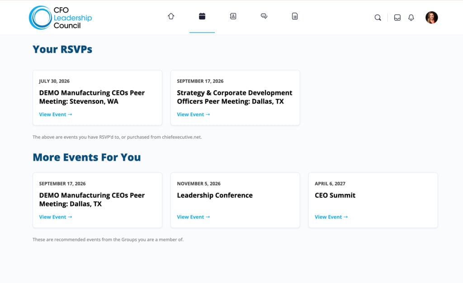The height and width of the screenshot is (283, 463).
Task: Select the Leadership Conference card title
Action: pos(215,195)
